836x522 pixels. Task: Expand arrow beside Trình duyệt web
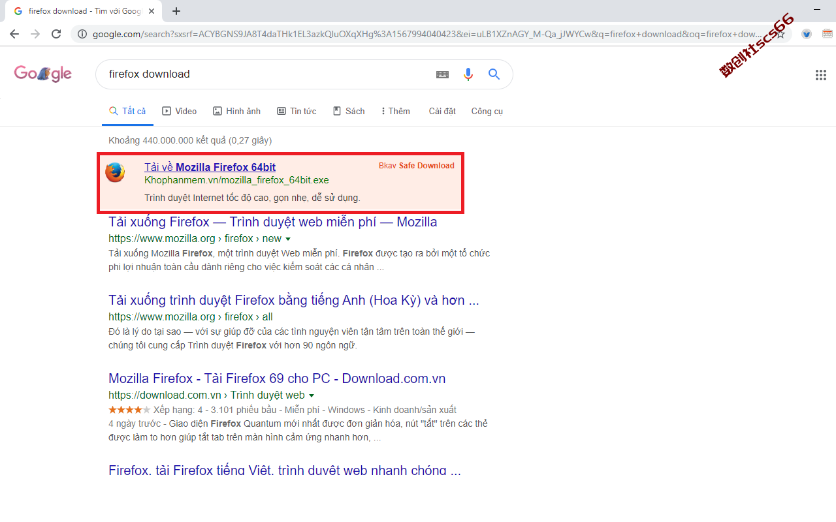[312, 395]
